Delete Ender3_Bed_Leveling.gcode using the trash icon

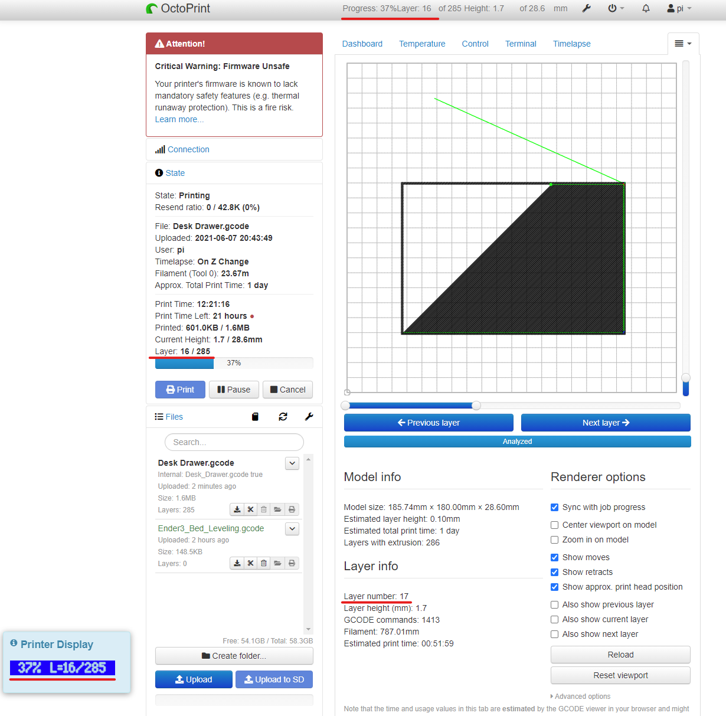pos(263,563)
